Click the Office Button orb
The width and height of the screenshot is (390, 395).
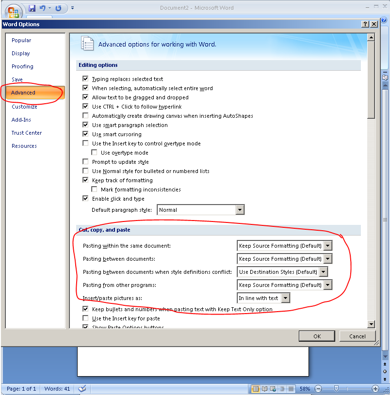pyautogui.click(x=14, y=12)
